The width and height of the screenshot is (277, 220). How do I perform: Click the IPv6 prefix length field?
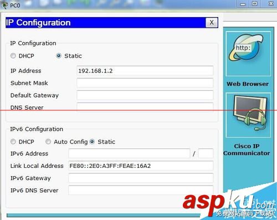coord(206,154)
